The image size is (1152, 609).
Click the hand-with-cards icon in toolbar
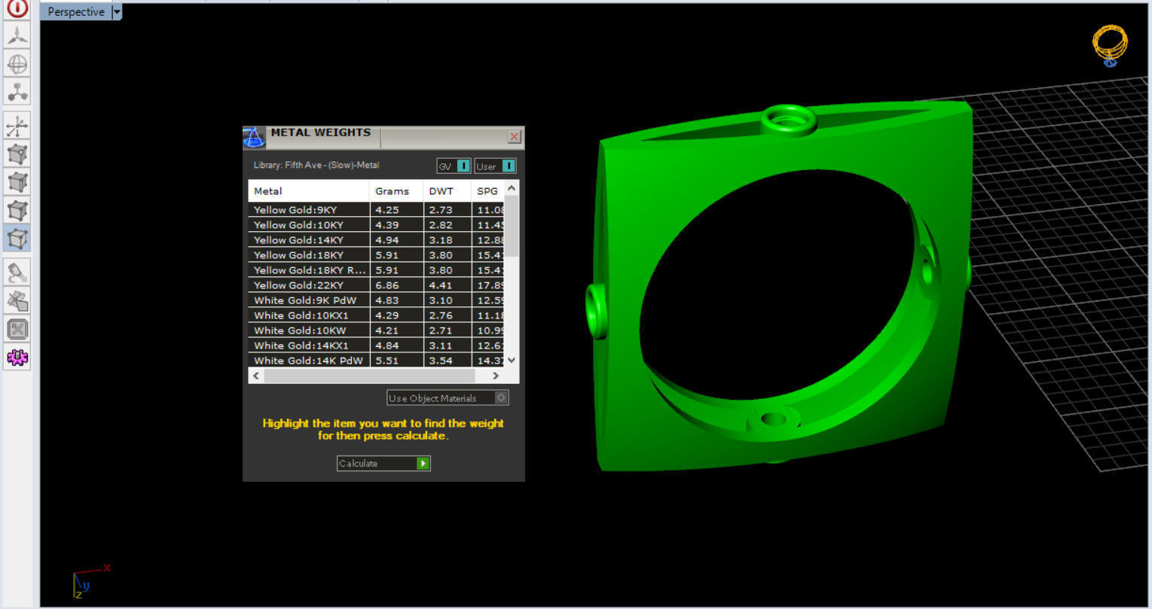coord(17,300)
